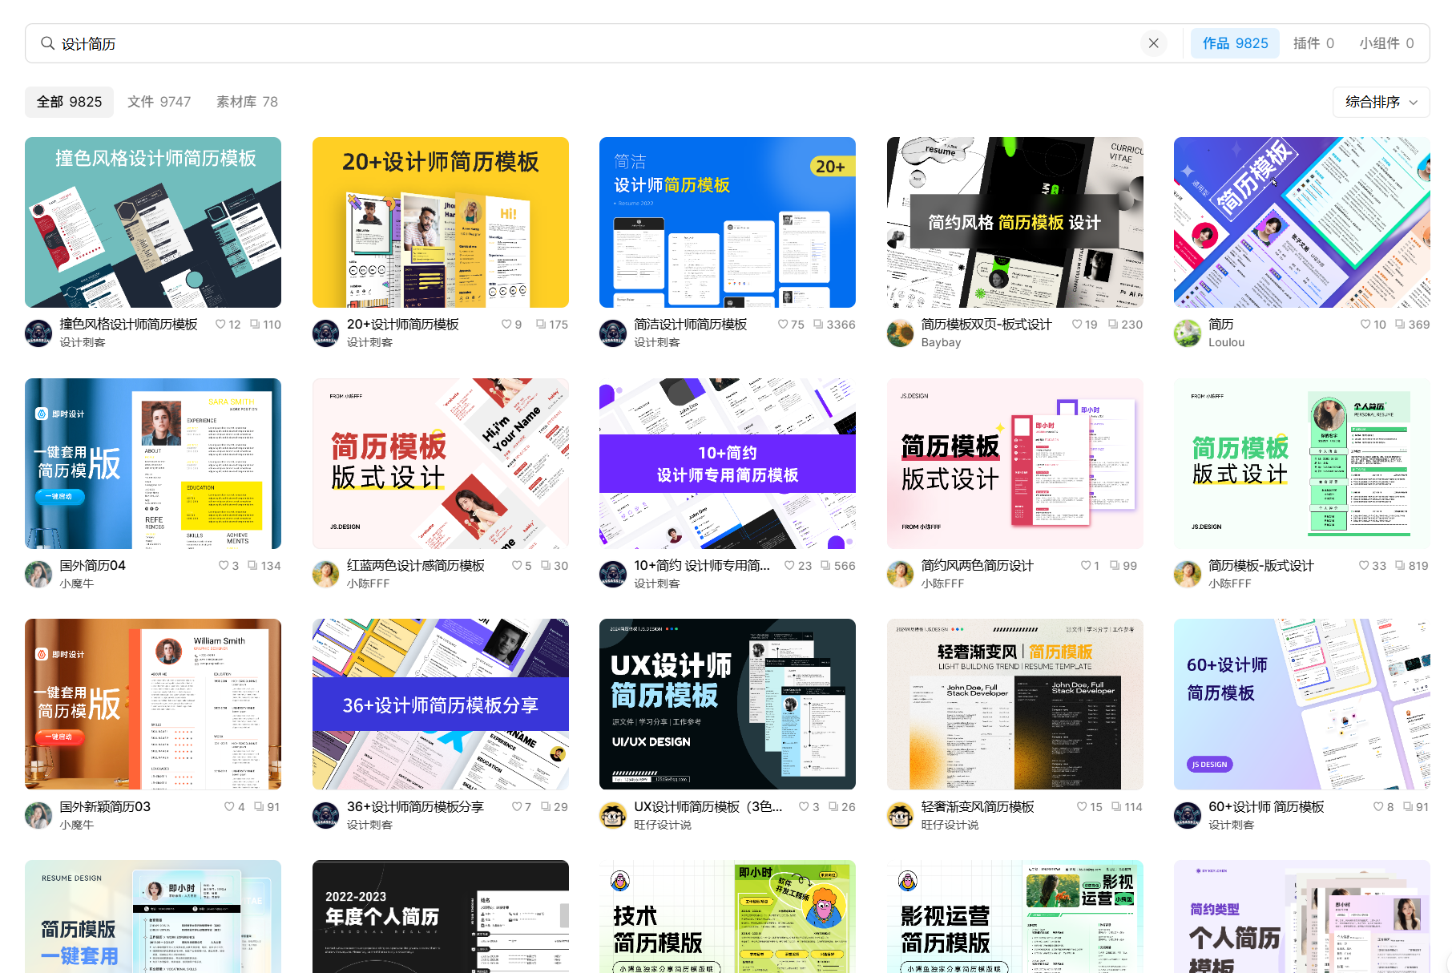The width and height of the screenshot is (1452, 973).
Task: Open 旺仔设计说 author under 轻奢渐变风简历模板
Action: [950, 825]
